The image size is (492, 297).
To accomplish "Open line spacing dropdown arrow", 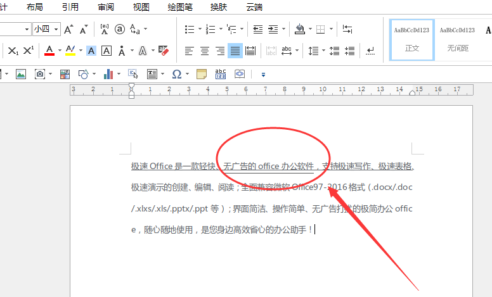I will click(323, 51).
